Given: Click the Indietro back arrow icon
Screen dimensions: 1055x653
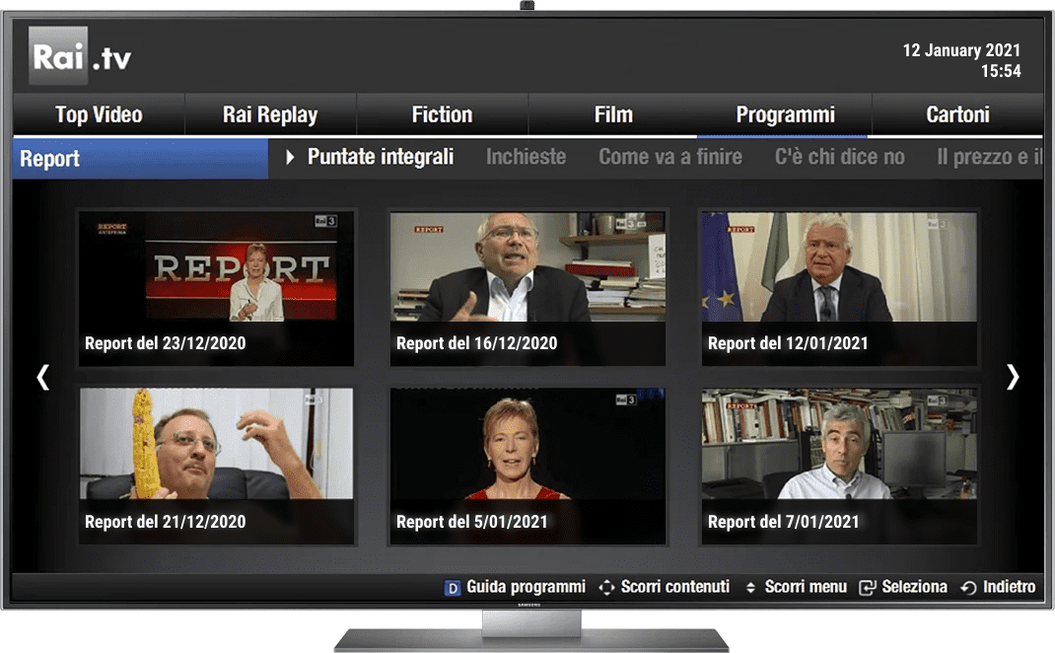Looking at the screenshot, I should point(968,588).
